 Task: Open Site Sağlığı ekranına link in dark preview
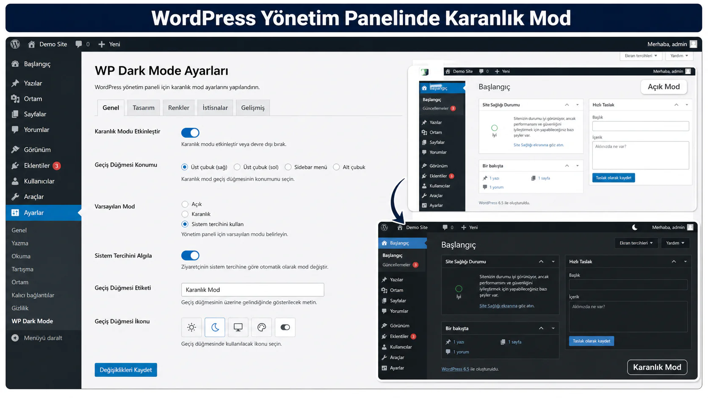pos(498,306)
